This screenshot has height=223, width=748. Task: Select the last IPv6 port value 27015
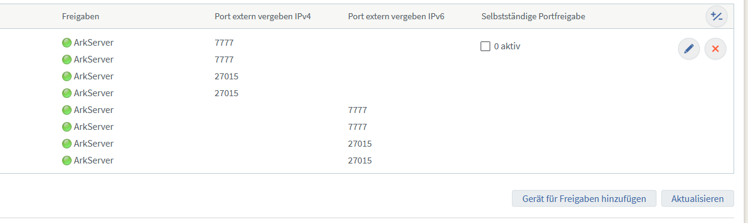360,160
